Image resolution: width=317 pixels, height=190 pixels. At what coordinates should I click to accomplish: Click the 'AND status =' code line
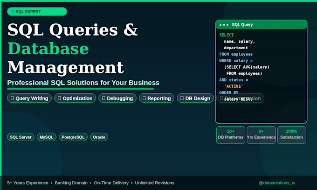click(234, 80)
